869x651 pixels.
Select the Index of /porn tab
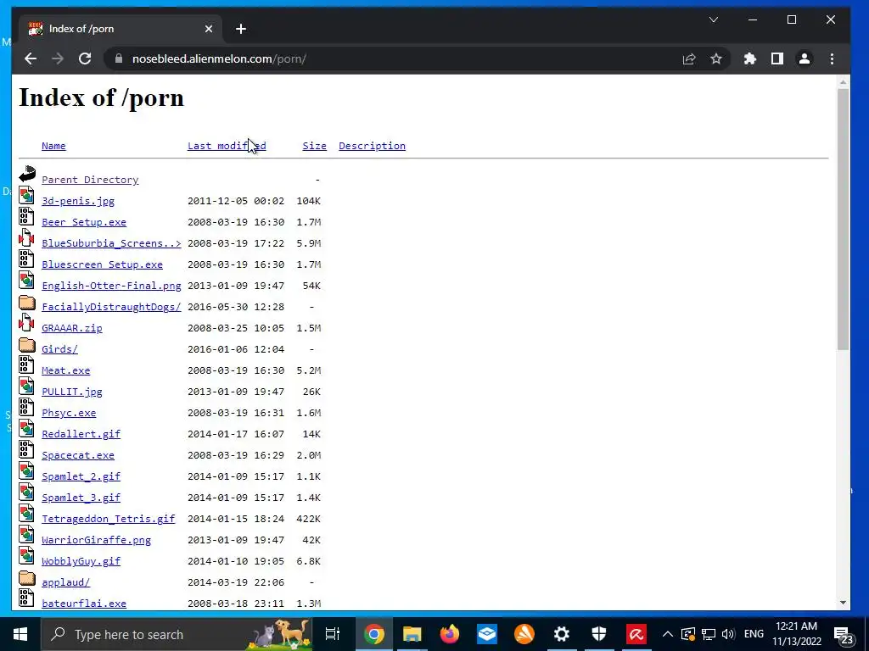119,29
